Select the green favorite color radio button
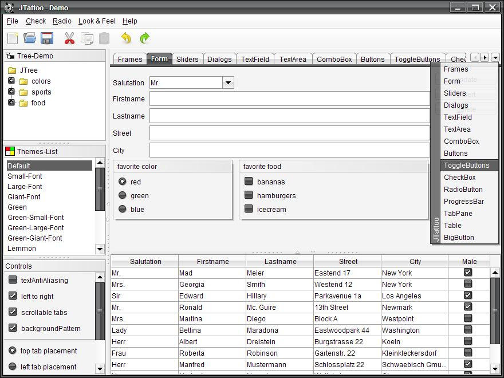 click(123, 195)
